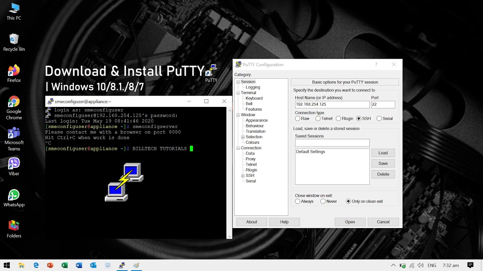Show hidden system tray icons

[x=394, y=265]
